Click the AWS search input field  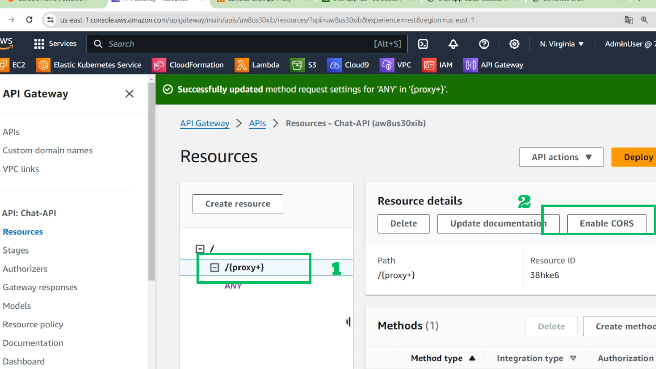[239, 44]
